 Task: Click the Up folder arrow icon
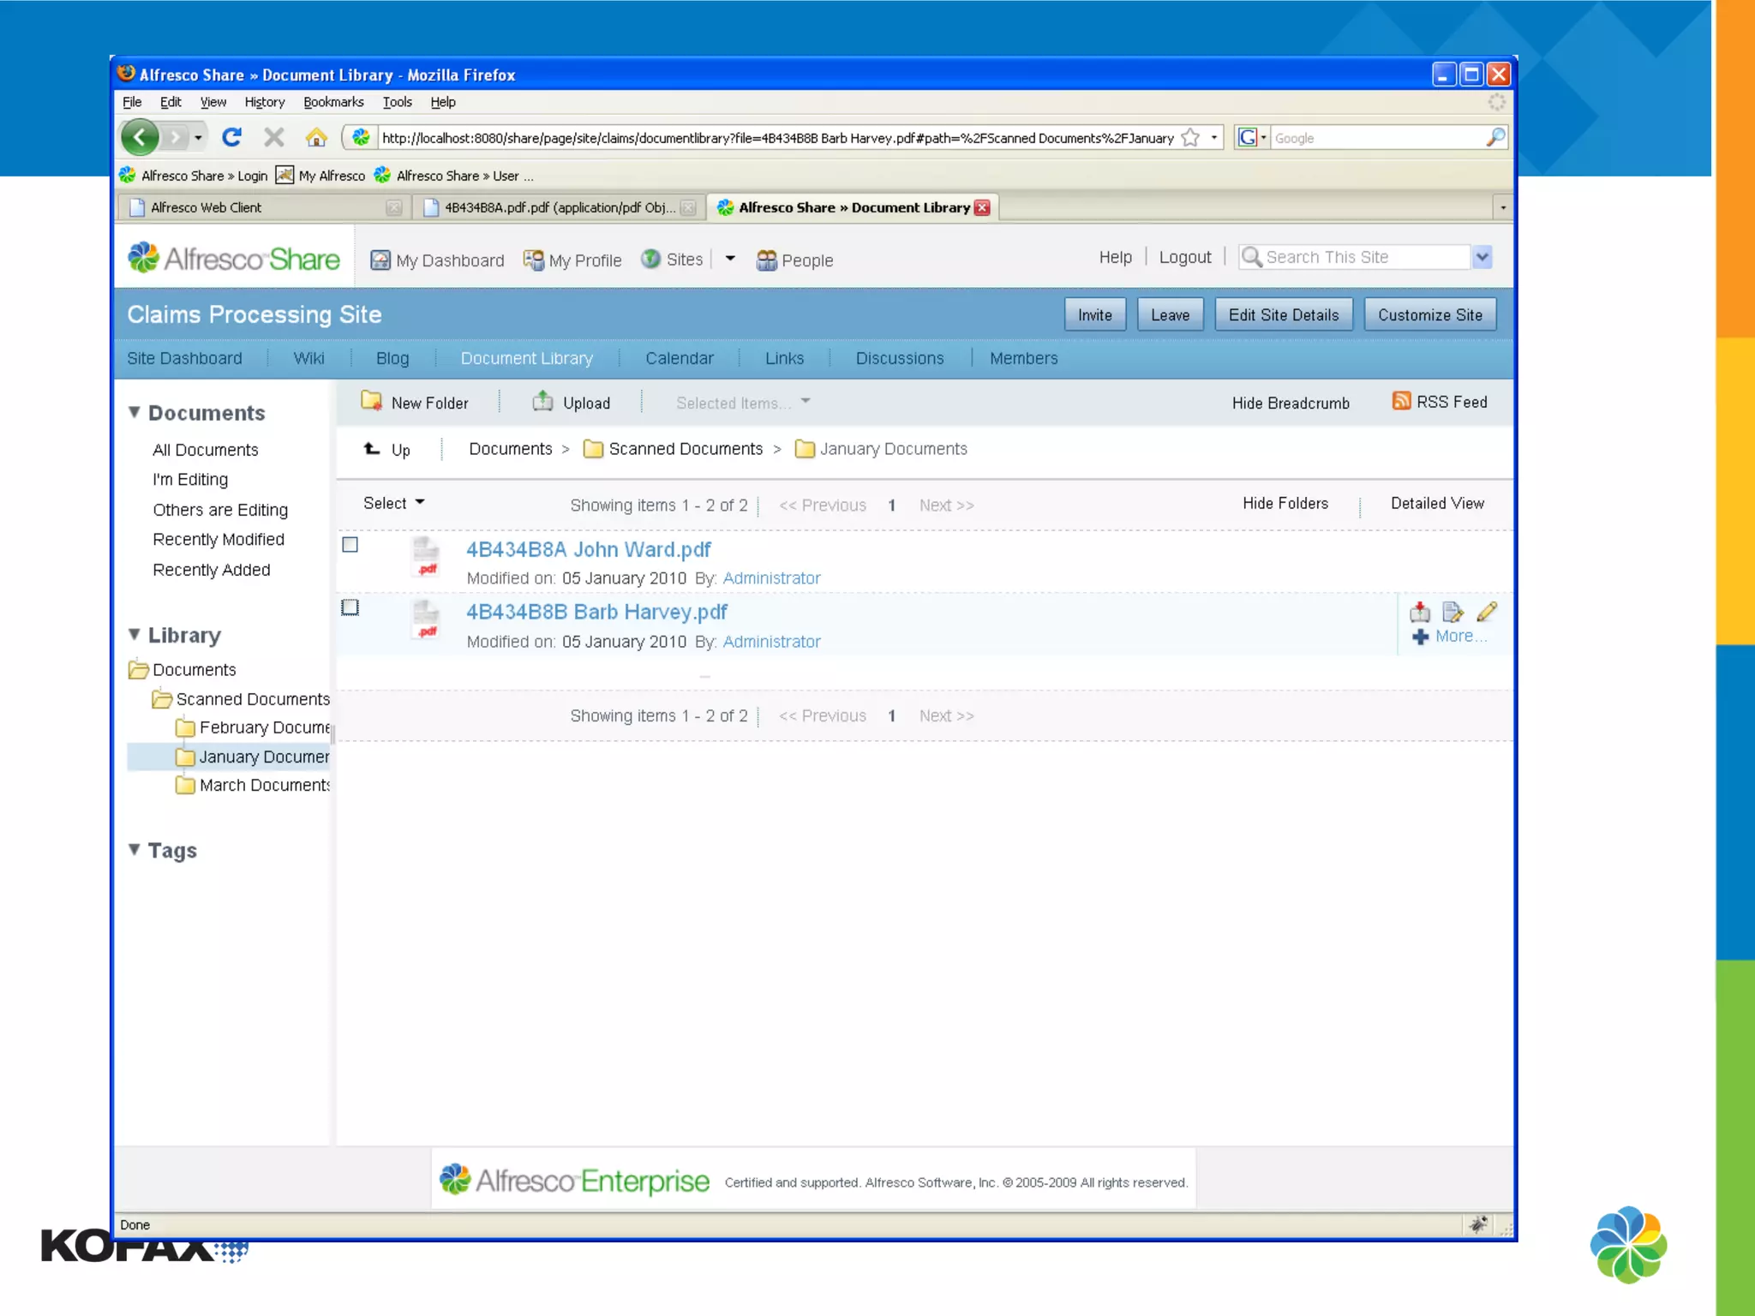pyautogui.click(x=372, y=449)
